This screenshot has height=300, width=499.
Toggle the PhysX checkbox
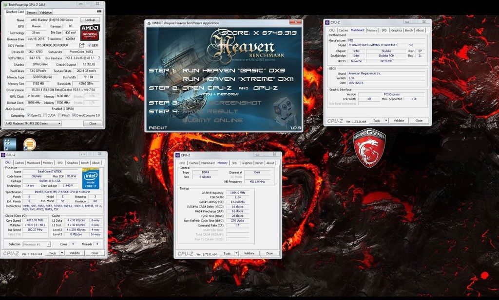pos(60,116)
